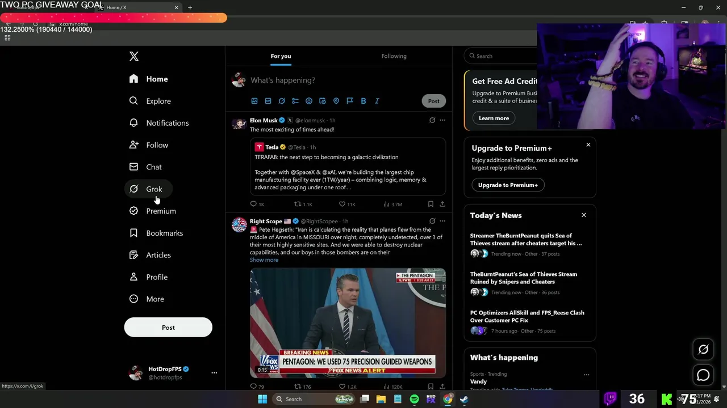Add a poll to the post
This screenshot has width=727, height=408.
(295, 101)
